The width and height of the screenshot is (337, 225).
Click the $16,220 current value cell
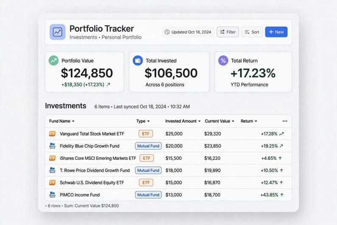[x=212, y=158]
